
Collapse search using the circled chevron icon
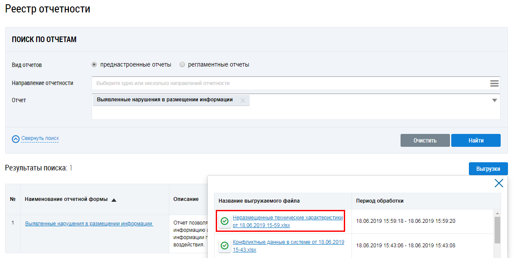point(16,139)
